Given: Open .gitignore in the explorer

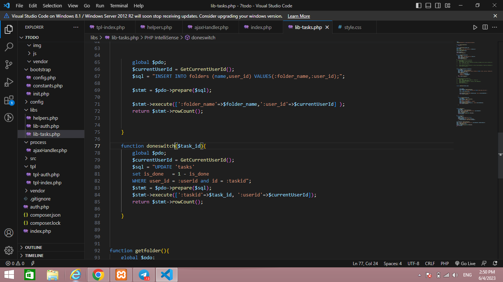Looking at the screenshot, I should [x=51, y=199].
